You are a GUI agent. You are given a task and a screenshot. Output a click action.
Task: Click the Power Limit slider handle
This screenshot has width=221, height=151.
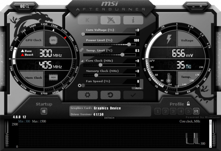tap(129, 44)
